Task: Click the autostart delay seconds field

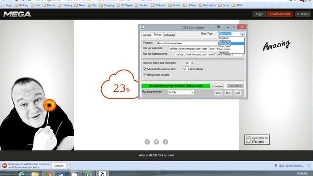Action: point(185,69)
